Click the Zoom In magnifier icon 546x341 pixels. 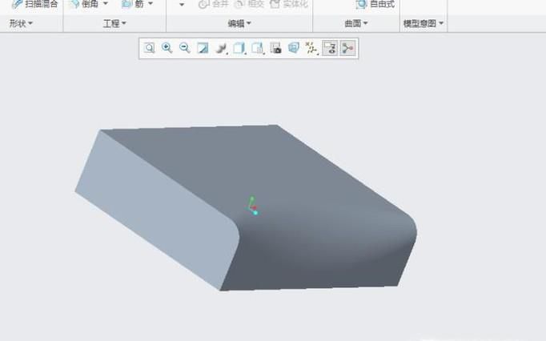tap(167, 48)
